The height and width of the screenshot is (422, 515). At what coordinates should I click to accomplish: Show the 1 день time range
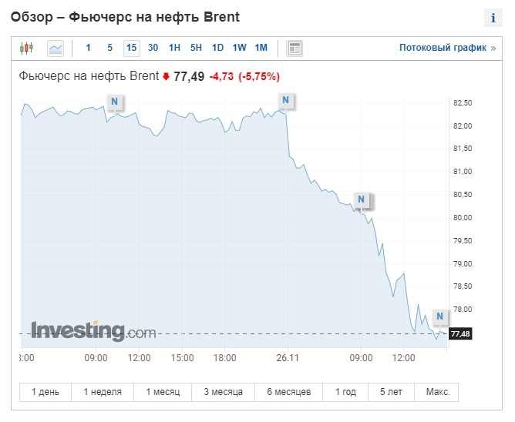[x=45, y=392]
